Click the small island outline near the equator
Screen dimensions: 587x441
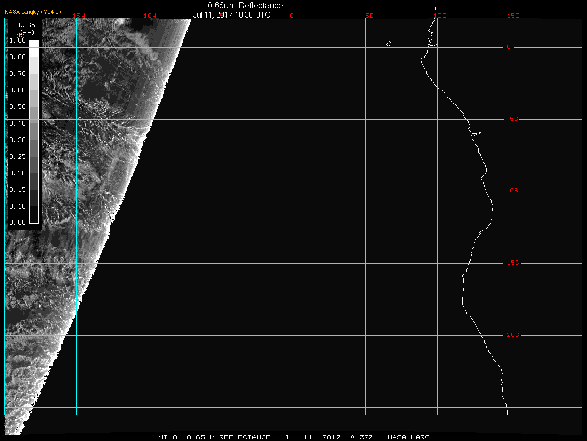pyautogui.click(x=389, y=44)
